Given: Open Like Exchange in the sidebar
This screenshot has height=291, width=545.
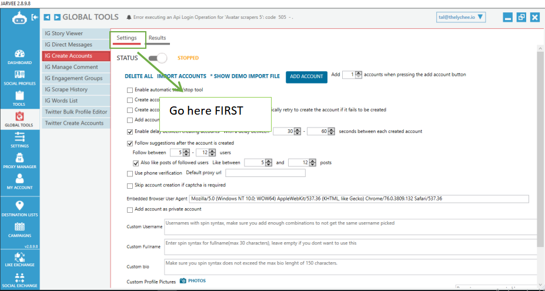Looking at the screenshot, I should (x=20, y=259).
